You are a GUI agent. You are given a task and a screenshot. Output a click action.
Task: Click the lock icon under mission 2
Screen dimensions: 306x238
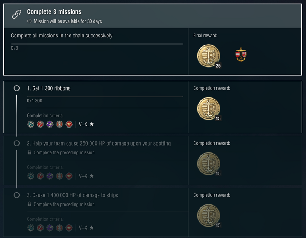point(29,152)
